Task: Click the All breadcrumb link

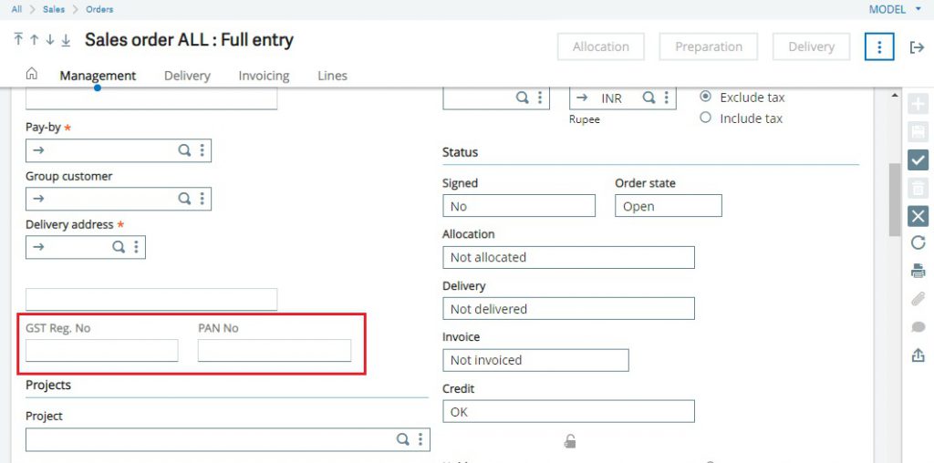Action: pos(16,9)
